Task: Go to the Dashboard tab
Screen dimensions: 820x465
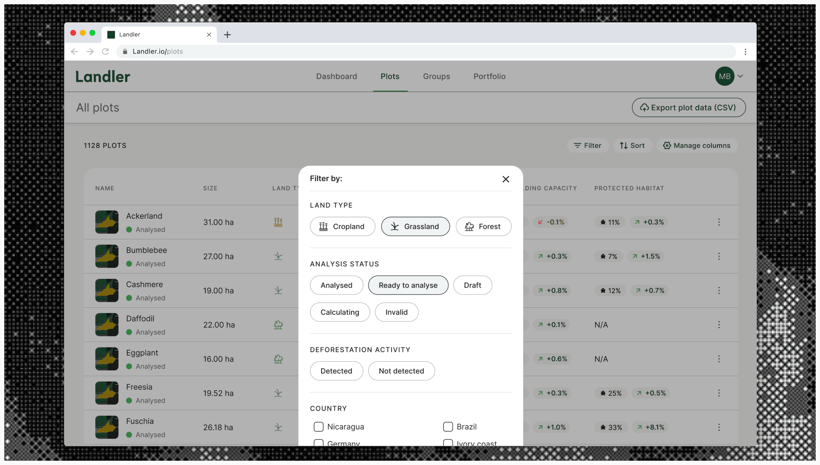Action: click(337, 76)
